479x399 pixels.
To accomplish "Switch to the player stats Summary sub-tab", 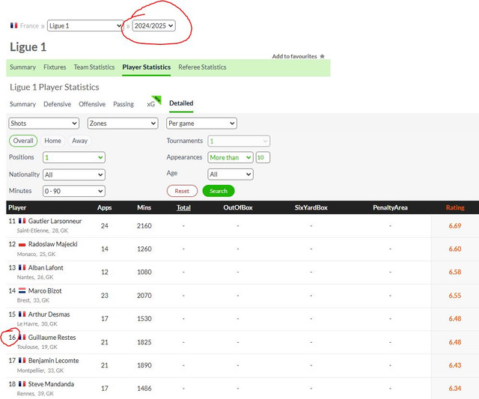I will [x=22, y=104].
